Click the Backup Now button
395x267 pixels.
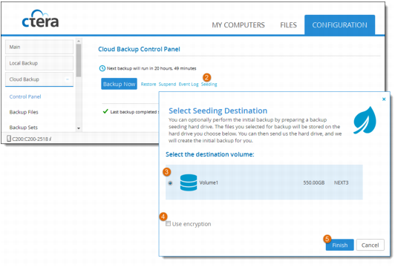click(119, 84)
